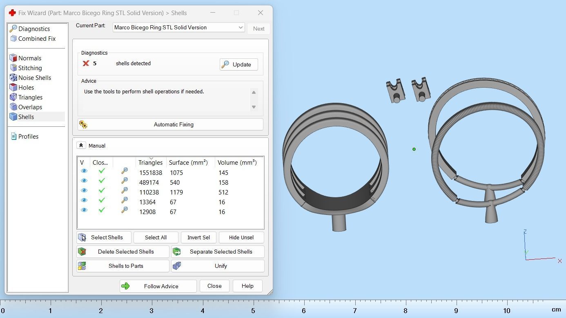Click the Shells cube icon in sidebar
The image size is (566, 318).
[x=13, y=117]
